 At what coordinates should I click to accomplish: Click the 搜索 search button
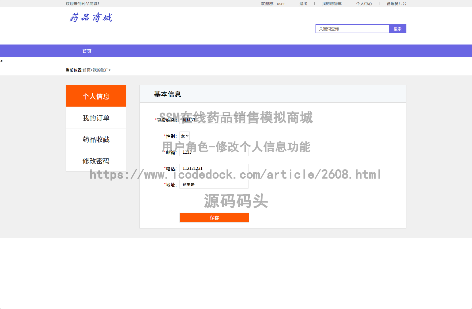coord(398,29)
